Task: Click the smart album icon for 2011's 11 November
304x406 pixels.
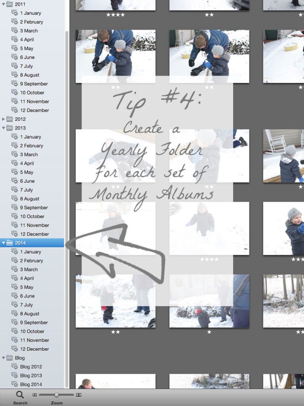Action: tap(15, 101)
